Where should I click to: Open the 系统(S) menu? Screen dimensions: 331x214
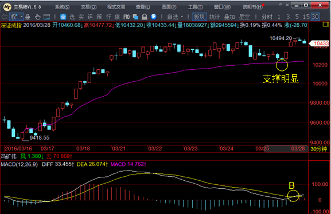[x=62, y=7]
